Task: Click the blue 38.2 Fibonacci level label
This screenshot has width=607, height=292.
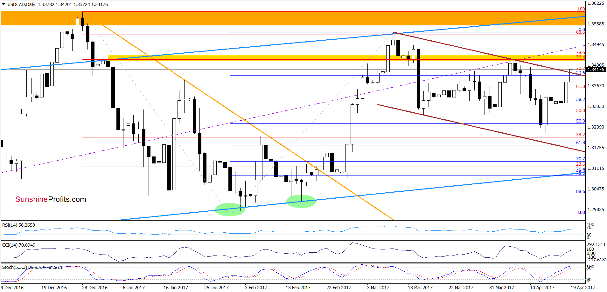Action: (x=581, y=99)
